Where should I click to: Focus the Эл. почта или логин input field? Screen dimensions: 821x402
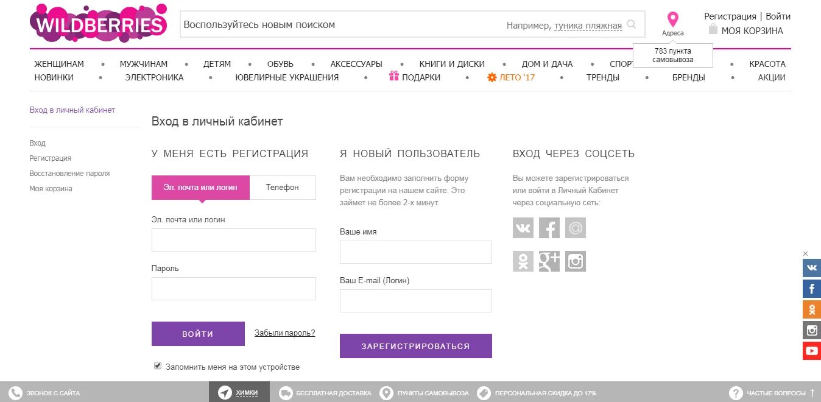(234, 240)
